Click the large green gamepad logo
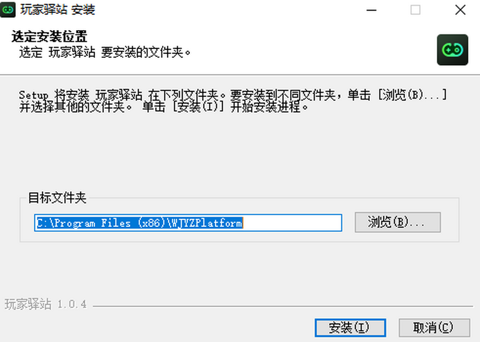The image size is (480, 342). (452, 50)
